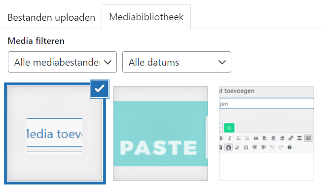Image resolution: width=324 pixels, height=188 pixels.
Task: Click the green square icon in thumbnail
Action: 229,128
